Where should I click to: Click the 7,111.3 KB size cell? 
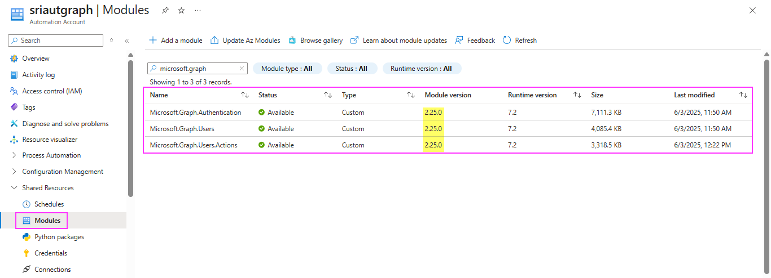(x=606, y=113)
